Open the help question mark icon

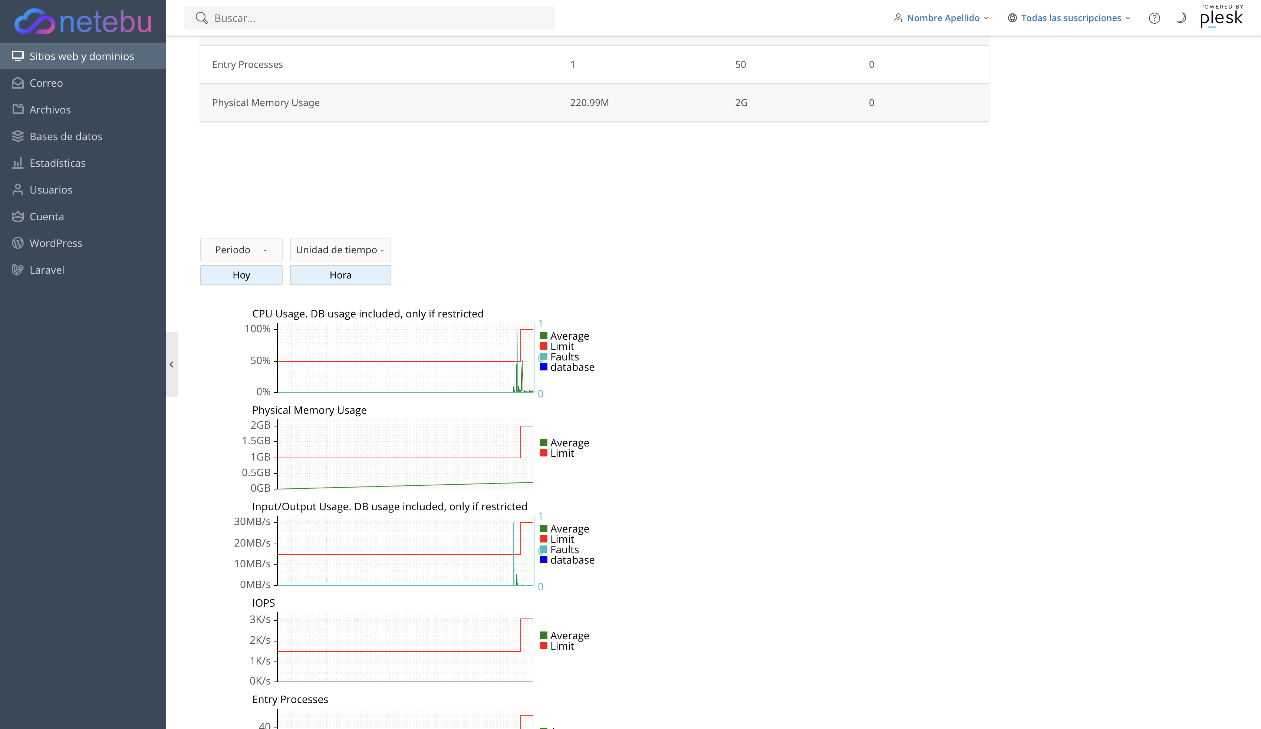[1154, 18]
